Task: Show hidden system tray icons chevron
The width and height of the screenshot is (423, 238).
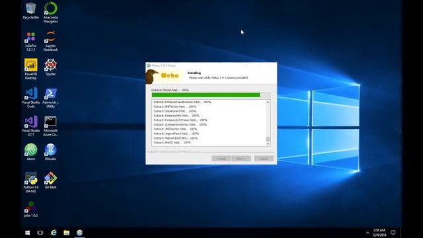Action: (x=367, y=233)
